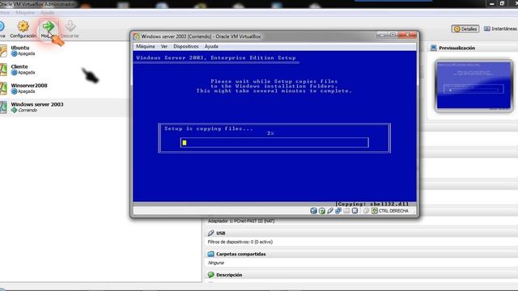Click the Previsualización monitor icon
The height and width of the screenshot is (291, 518).
point(433,48)
